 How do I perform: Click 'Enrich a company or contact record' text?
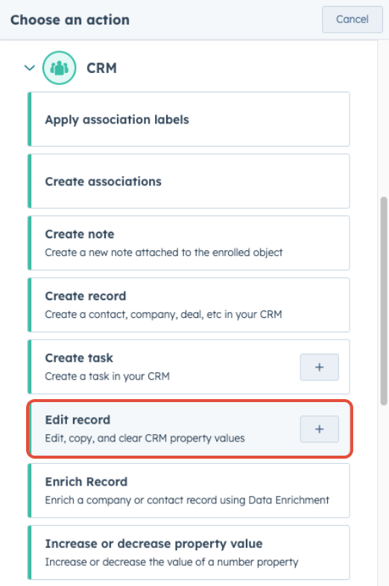pyautogui.click(x=187, y=500)
